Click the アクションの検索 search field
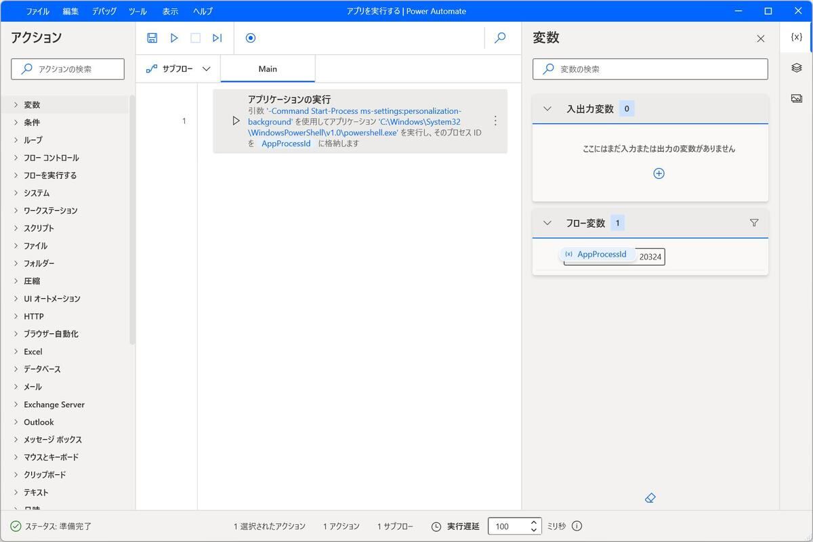Screen dimensions: 813x542 coord(68,69)
